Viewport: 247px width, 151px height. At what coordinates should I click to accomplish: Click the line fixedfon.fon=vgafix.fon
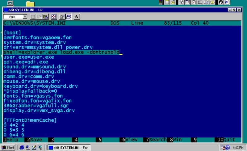point(37,101)
